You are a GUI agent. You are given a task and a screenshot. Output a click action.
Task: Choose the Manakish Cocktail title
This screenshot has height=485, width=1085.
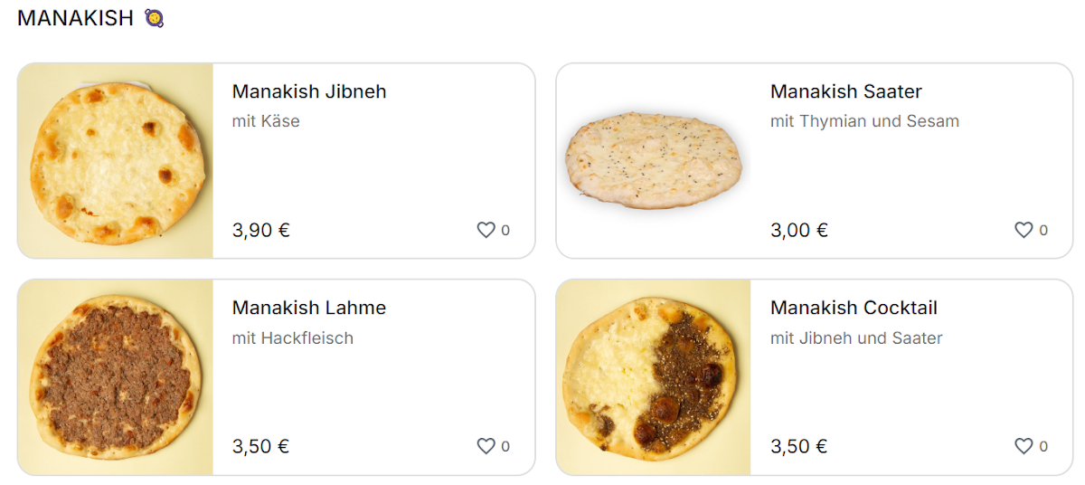point(854,308)
